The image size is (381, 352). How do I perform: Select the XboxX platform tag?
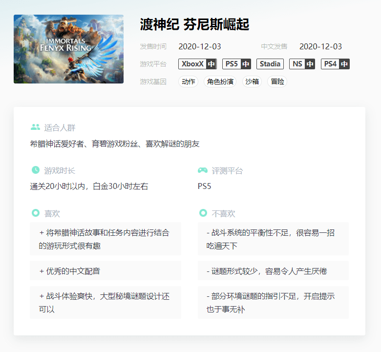click(x=197, y=64)
